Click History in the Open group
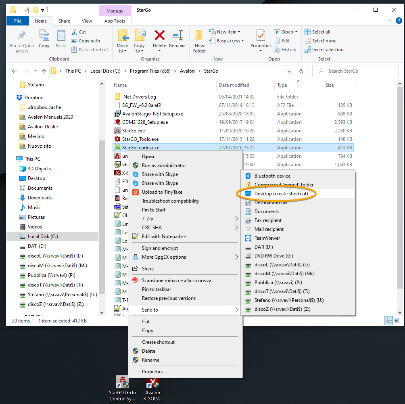405x404 pixels. pyautogui.click(x=286, y=50)
